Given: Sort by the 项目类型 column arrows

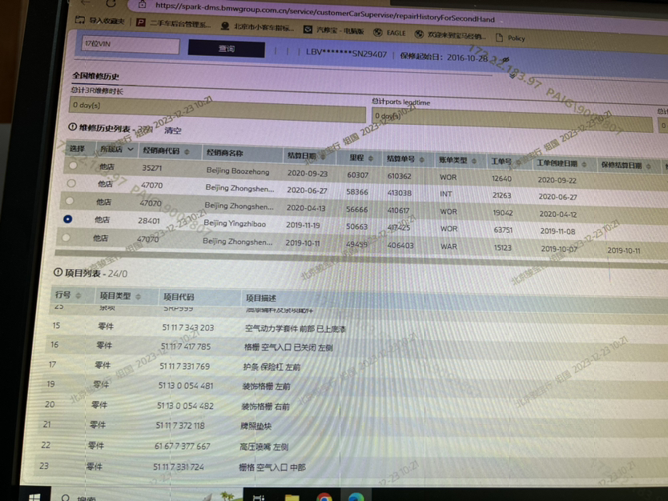Looking at the screenshot, I should click(138, 297).
